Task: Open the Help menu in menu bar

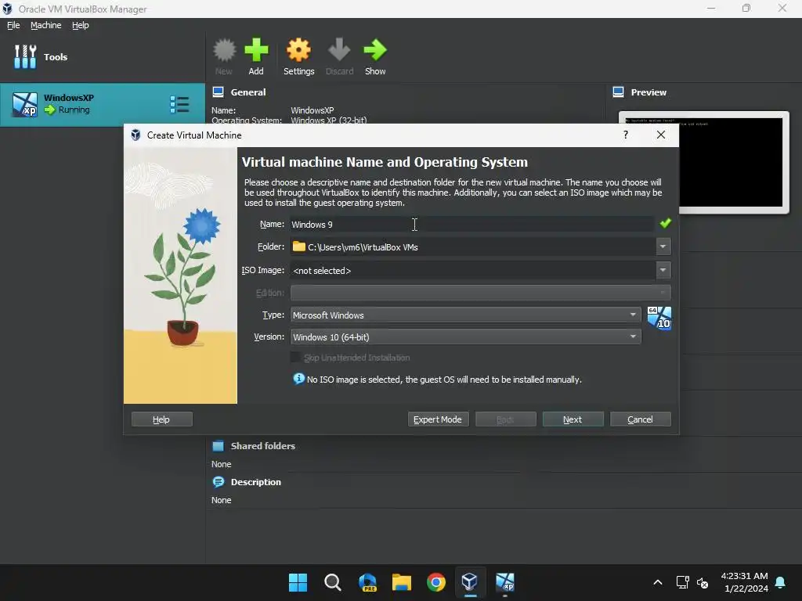Action: [81, 25]
